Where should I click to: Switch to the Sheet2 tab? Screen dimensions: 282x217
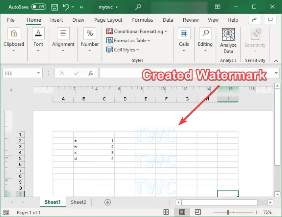click(x=79, y=202)
